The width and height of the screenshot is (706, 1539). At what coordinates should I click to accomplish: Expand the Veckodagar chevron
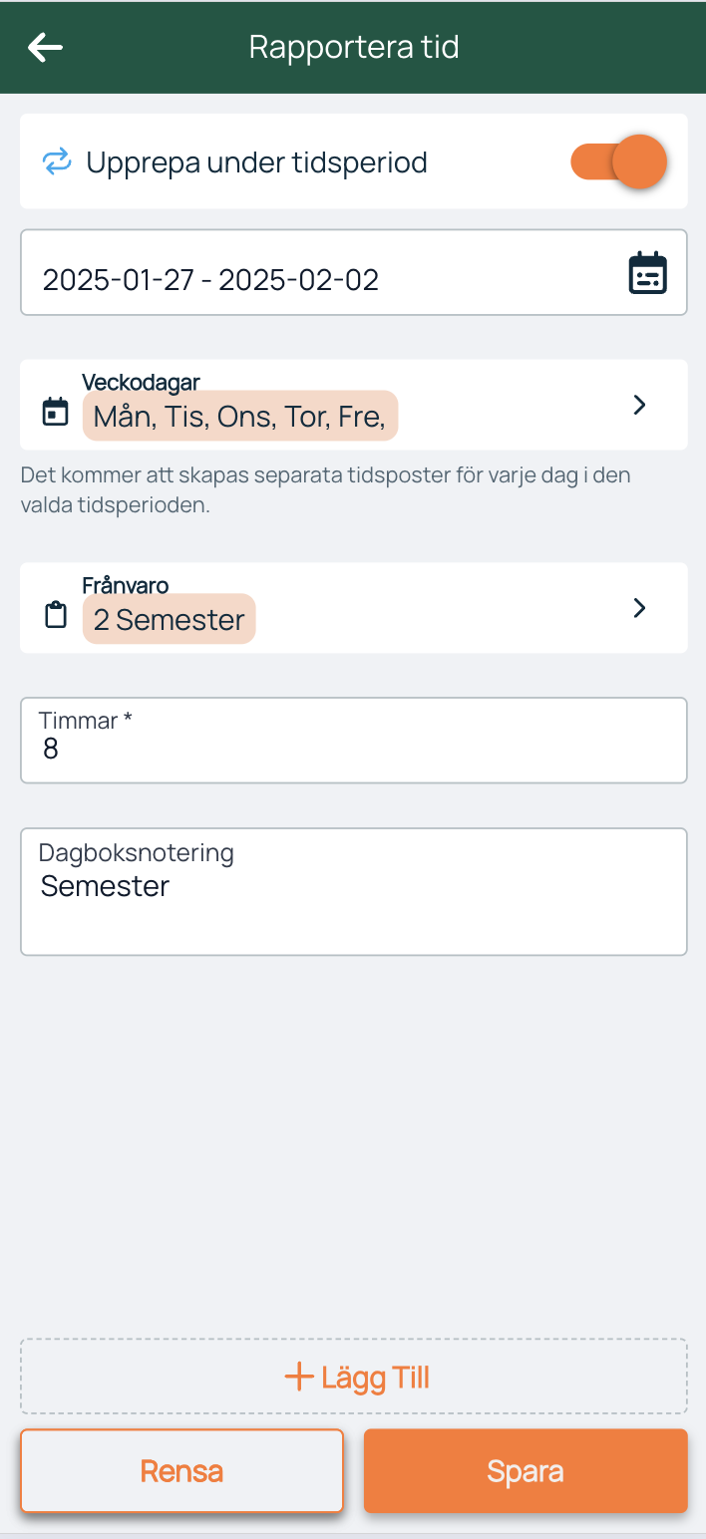[640, 405]
